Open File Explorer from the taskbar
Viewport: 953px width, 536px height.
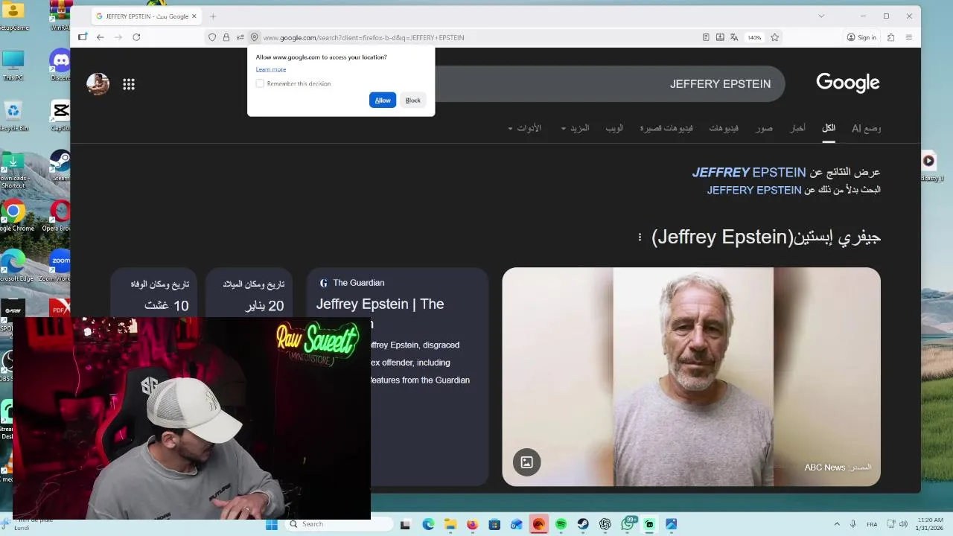[450, 524]
